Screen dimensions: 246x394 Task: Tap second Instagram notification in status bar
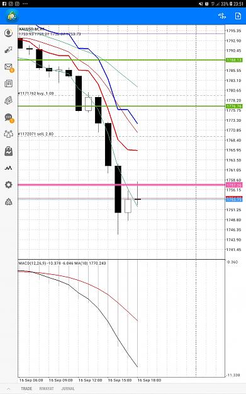point(18,4)
